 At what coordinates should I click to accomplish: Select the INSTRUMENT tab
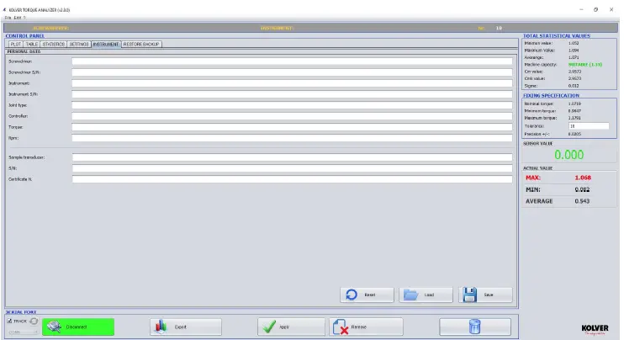pos(106,45)
